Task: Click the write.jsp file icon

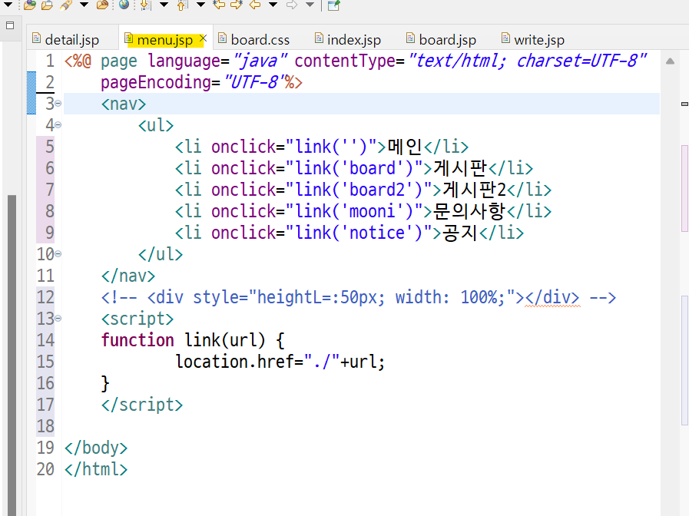Action: 505,38
